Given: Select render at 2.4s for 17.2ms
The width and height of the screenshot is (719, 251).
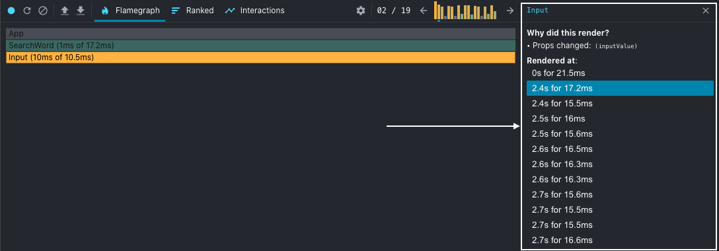Looking at the screenshot, I should [x=620, y=89].
